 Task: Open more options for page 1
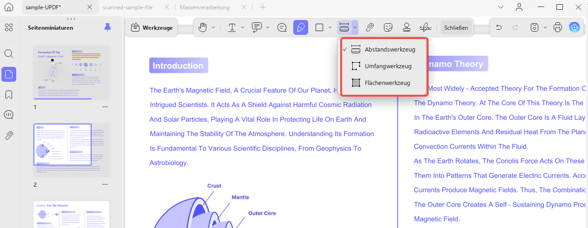[105, 107]
